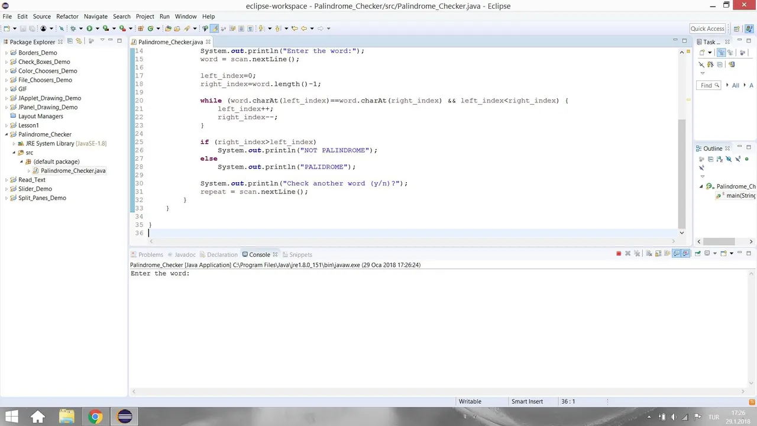Screen dimensions: 757x426
Task: Toggle Show Console on Standard Error change
Action: tap(685, 253)
